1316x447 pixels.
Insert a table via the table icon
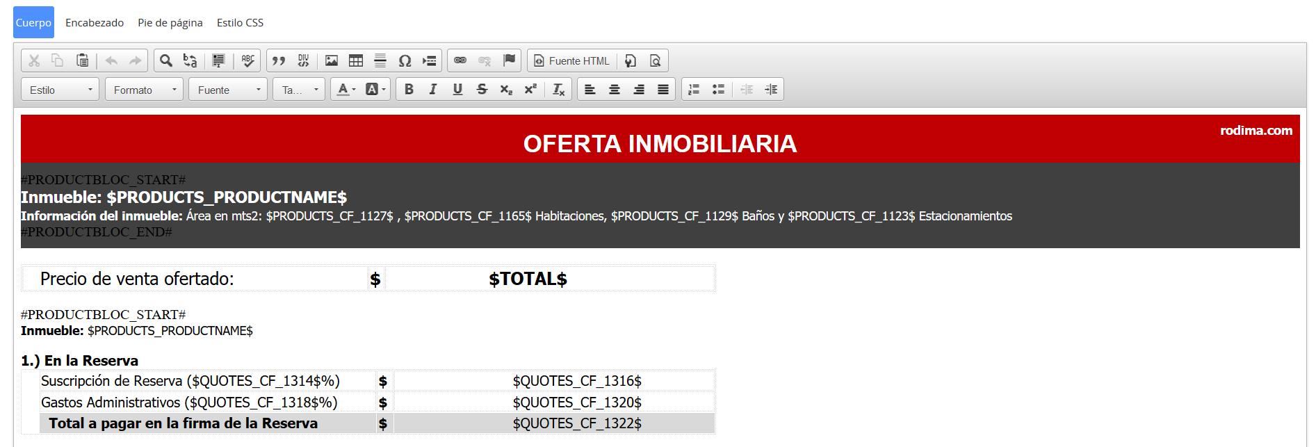click(356, 61)
